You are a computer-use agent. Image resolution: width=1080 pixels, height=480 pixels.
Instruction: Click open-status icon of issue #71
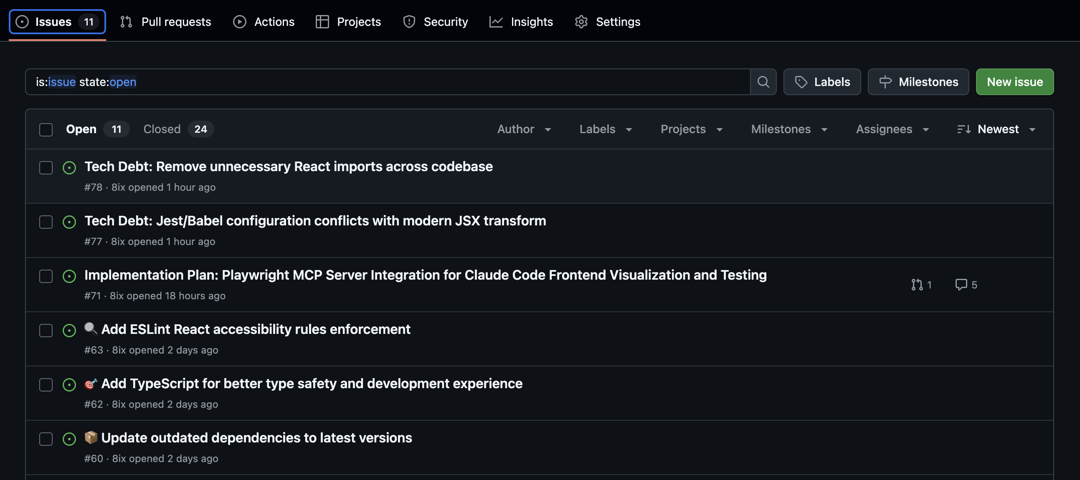tap(69, 276)
